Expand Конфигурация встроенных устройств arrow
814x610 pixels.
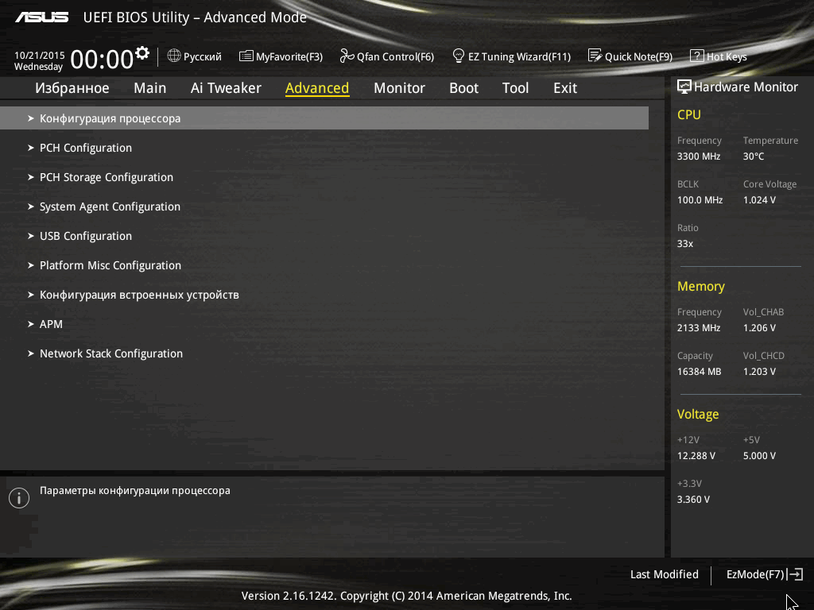[31, 295]
